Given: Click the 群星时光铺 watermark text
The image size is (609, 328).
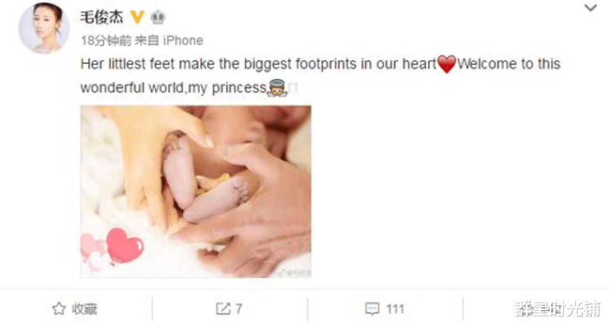Looking at the screenshot, I should tap(557, 308).
